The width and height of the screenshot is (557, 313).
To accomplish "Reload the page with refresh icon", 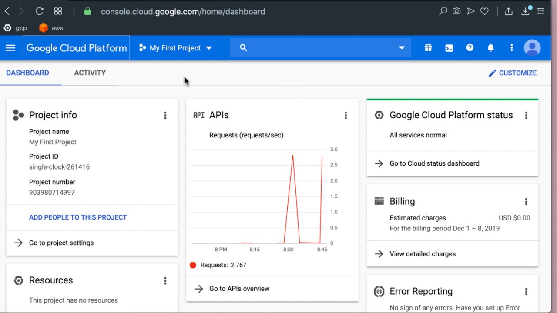I will point(39,11).
